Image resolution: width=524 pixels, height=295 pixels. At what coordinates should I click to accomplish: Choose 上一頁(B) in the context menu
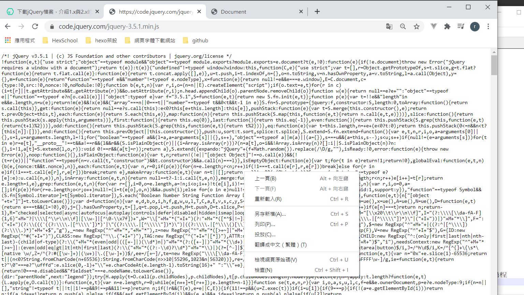(x=302, y=178)
